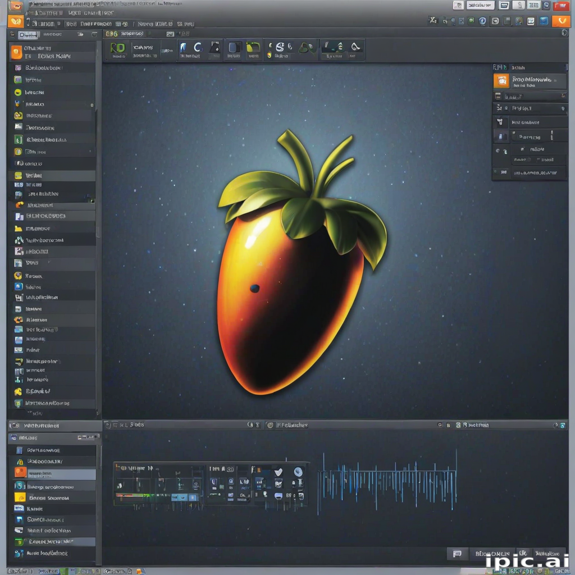This screenshot has height=575, width=575.
Task: Click the round icon tab on bottom panel header
Action: tap(270, 425)
